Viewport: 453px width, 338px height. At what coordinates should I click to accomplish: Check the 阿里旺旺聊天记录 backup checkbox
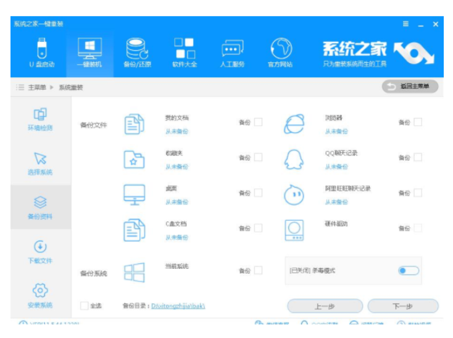pos(418,193)
